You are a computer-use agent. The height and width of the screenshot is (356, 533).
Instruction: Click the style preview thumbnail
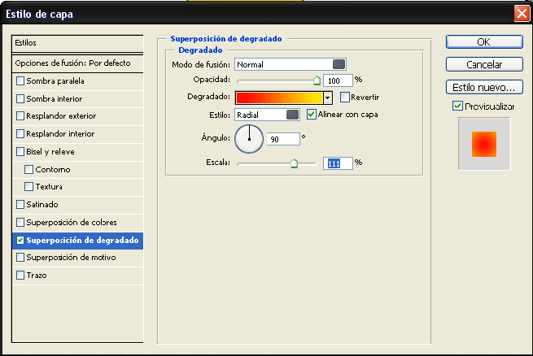(x=484, y=144)
